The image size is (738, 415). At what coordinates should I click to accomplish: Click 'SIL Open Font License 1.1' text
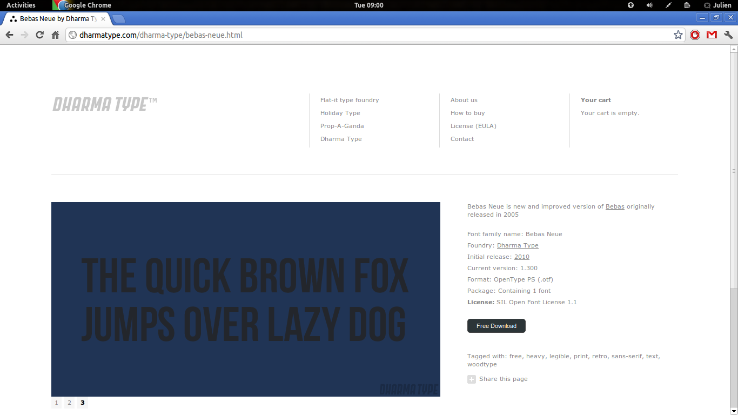536,302
